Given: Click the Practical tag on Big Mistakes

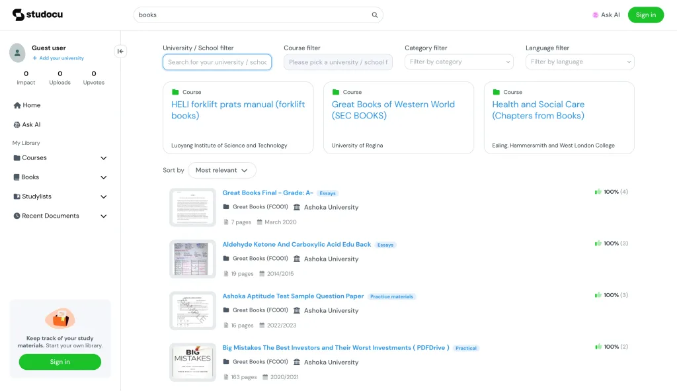Looking at the screenshot, I should pyautogui.click(x=466, y=348).
